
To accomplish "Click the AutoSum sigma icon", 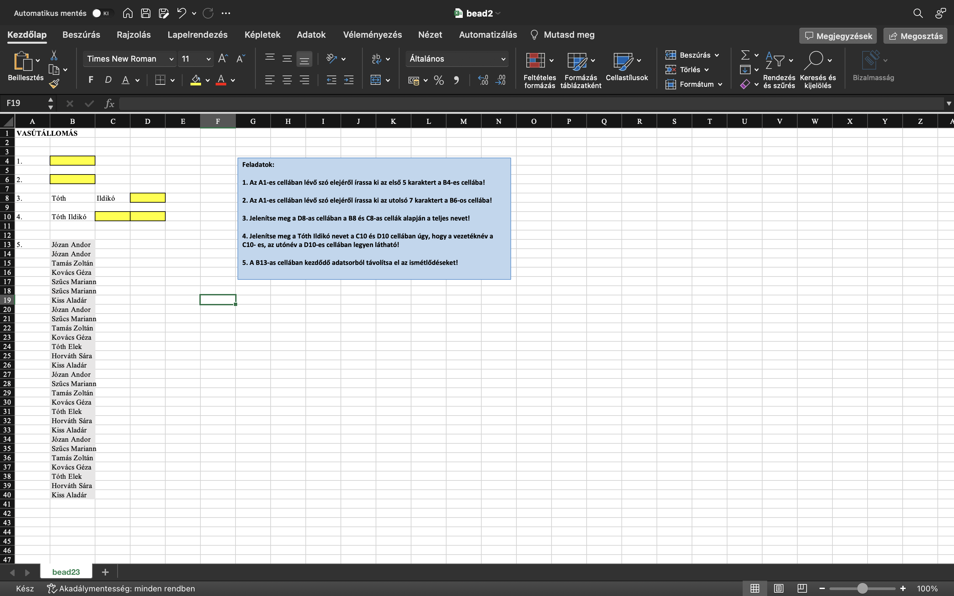I will tap(745, 55).
